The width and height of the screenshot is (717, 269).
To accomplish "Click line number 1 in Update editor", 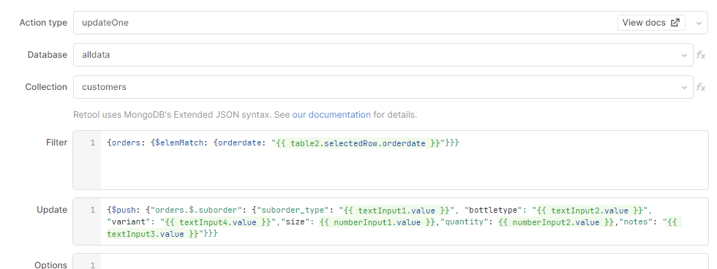I will (93, 211).
